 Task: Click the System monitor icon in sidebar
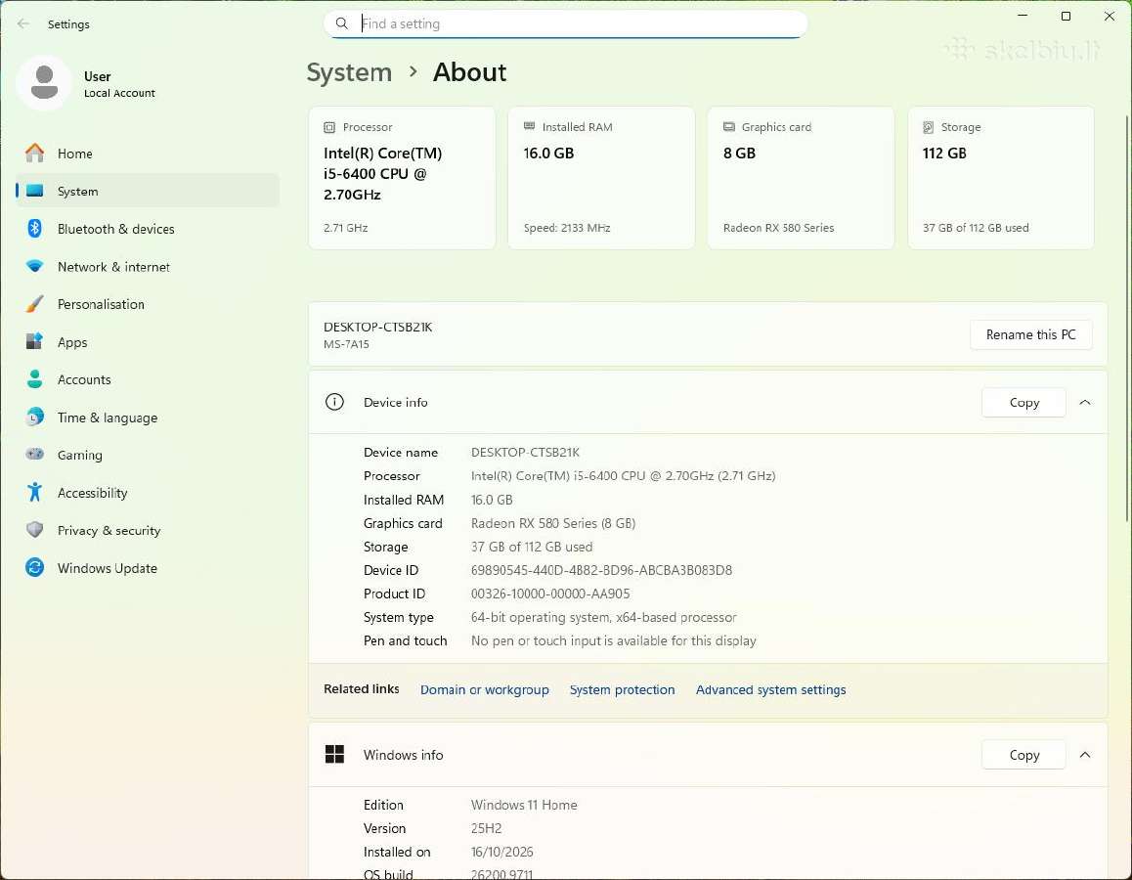[34, 191]
